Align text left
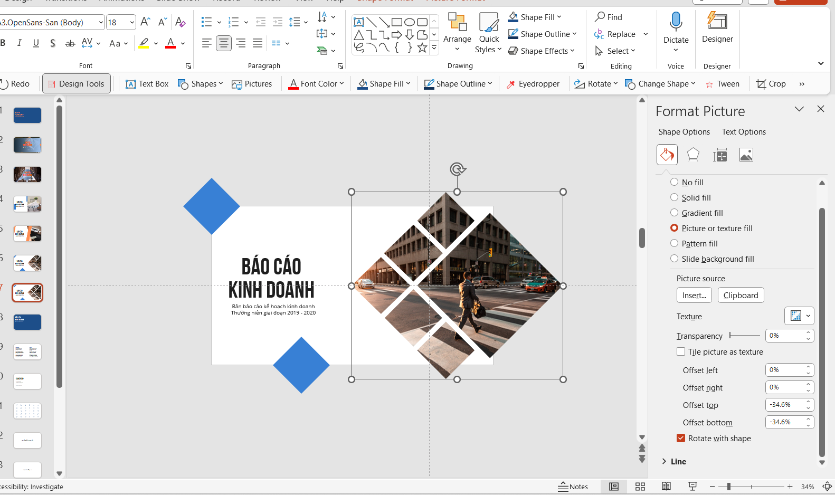 [207, 43]
